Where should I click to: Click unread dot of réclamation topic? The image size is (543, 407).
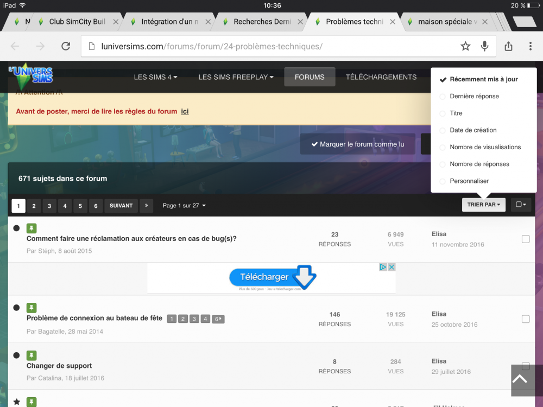pyautogui.click(x=16, y=228)
